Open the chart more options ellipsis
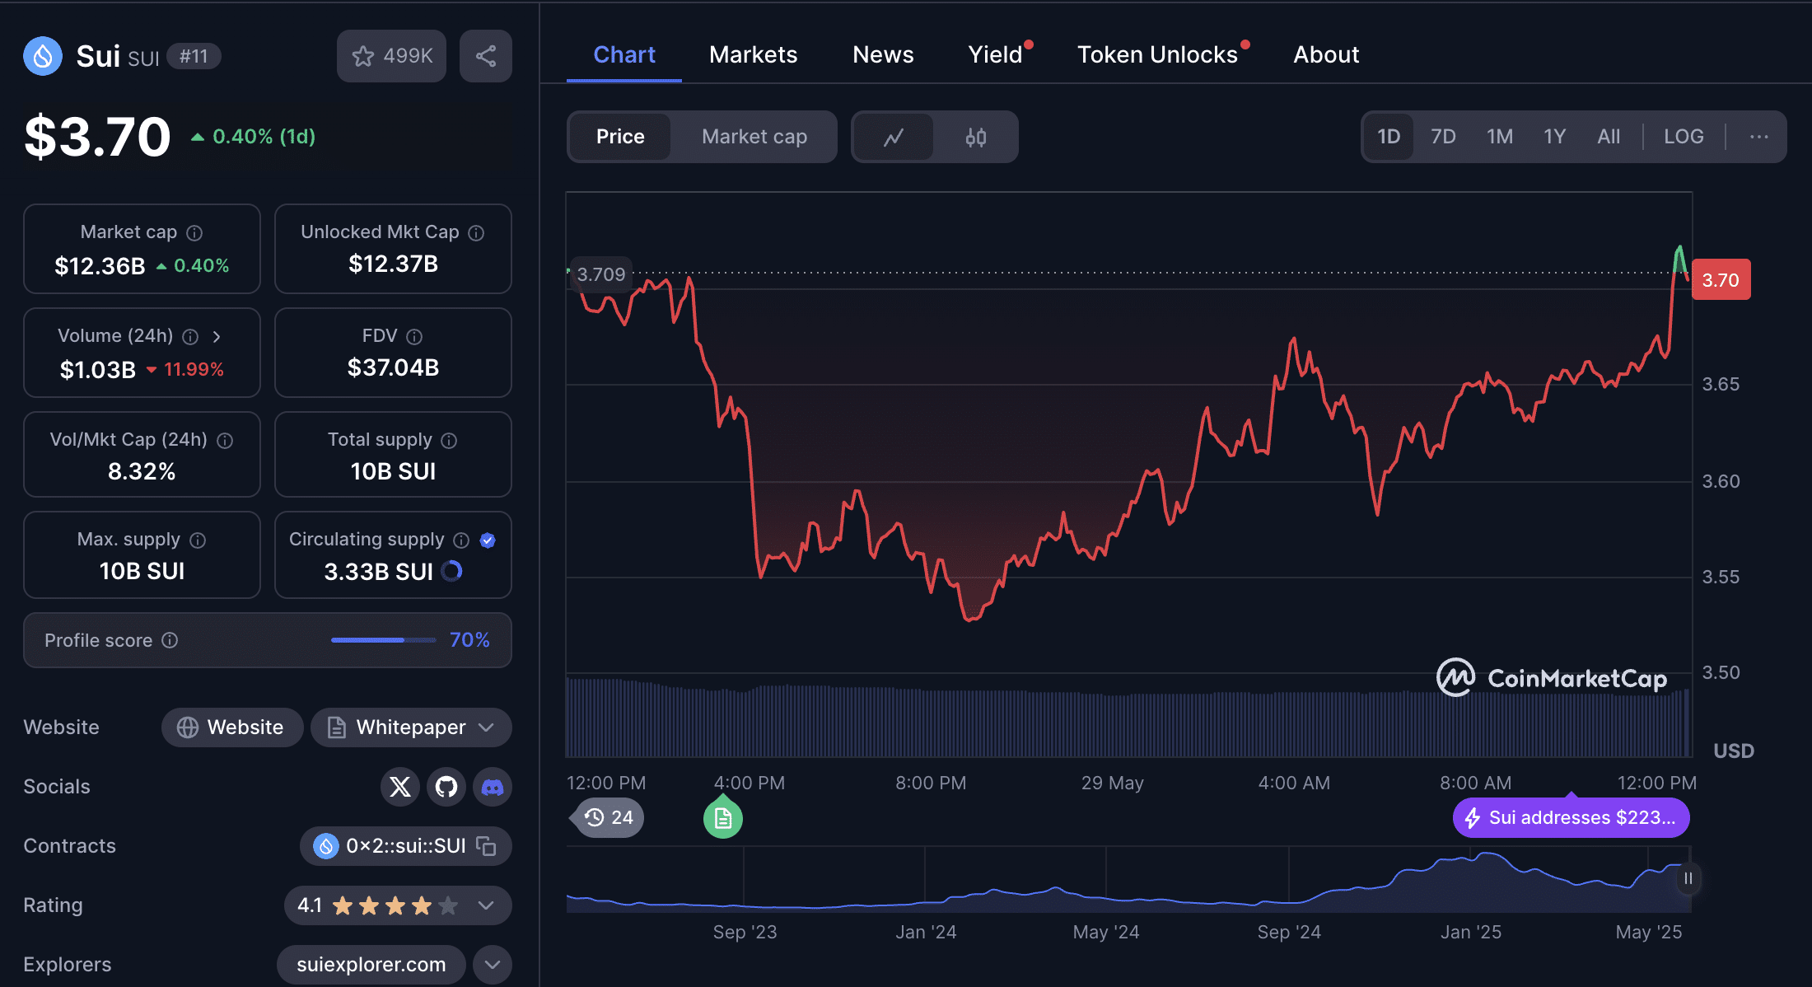 point(1759,137)
